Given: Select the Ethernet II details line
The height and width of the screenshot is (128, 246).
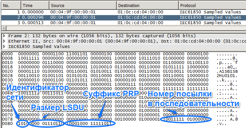Looking at the screenshot, I should tap(127, 41).
